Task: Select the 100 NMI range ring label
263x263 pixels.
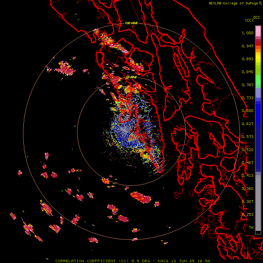Action: [x=131, y=23]
